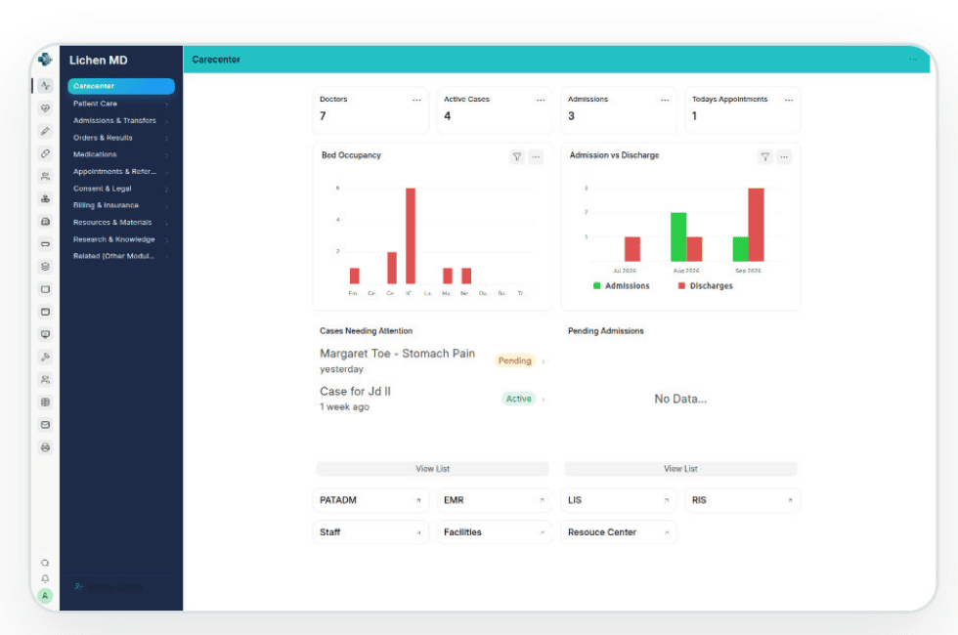958x635 pixels.
Task: Click the Lichen MD logo icon
Action: 45,60
